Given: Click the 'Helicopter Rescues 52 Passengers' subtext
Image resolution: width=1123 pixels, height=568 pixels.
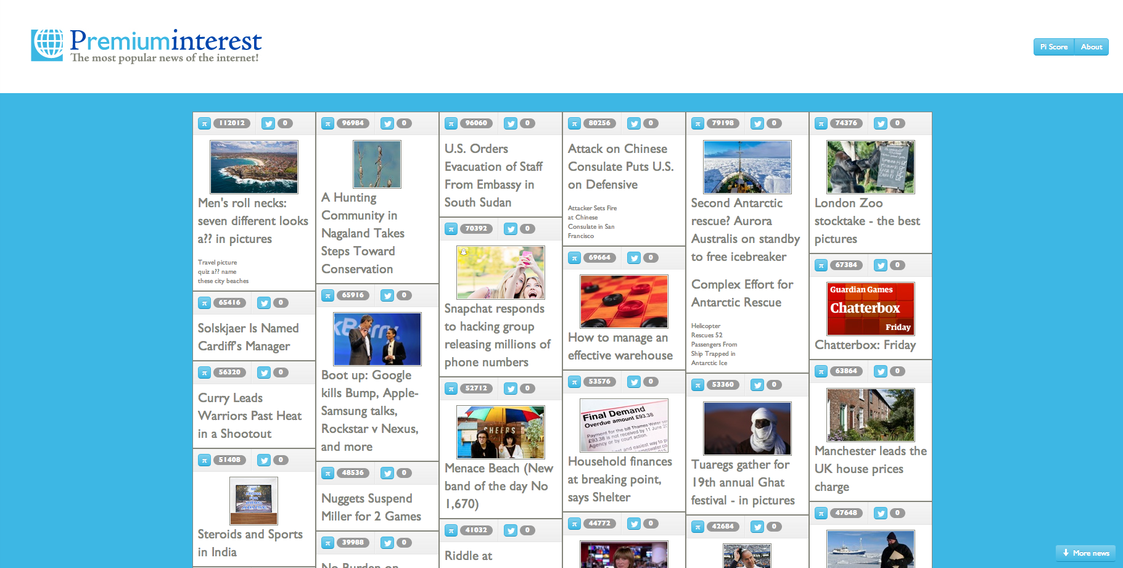Looking at the screenshot, I should [714, 344].
